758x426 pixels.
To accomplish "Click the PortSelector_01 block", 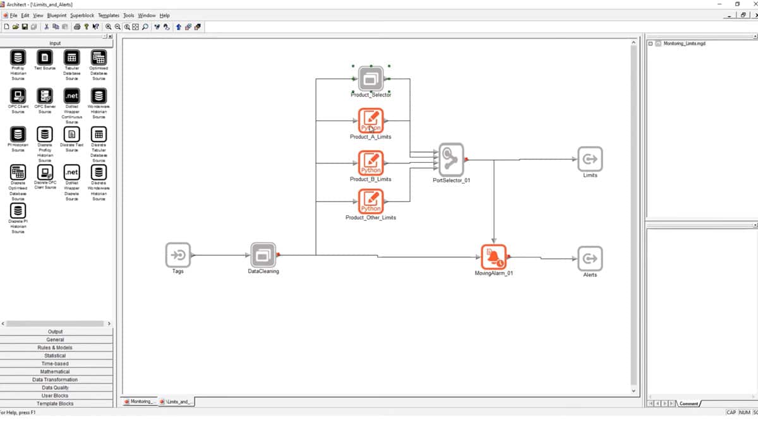I will pyautogui.click(x=451, y=160).
